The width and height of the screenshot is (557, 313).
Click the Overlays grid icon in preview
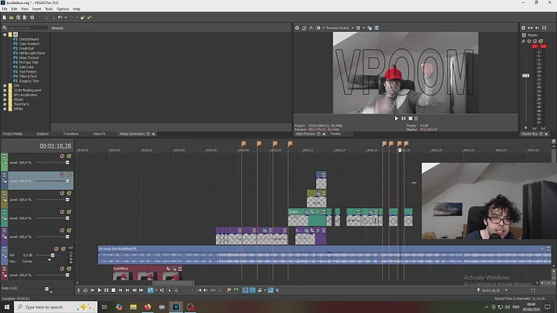pyautogui.click(x=358, y=27)
